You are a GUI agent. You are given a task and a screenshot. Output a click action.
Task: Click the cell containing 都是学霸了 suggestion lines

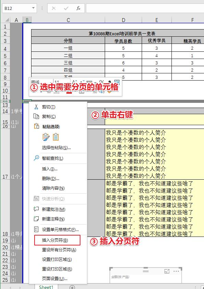[x=154, y=208]
